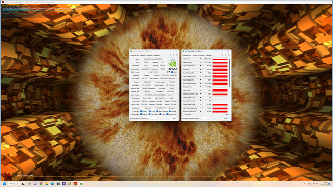Open the GPU Clock sensor dropdown arrow
333x187 pixels.
200,59
